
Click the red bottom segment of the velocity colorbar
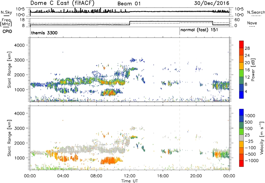(241, 164)
